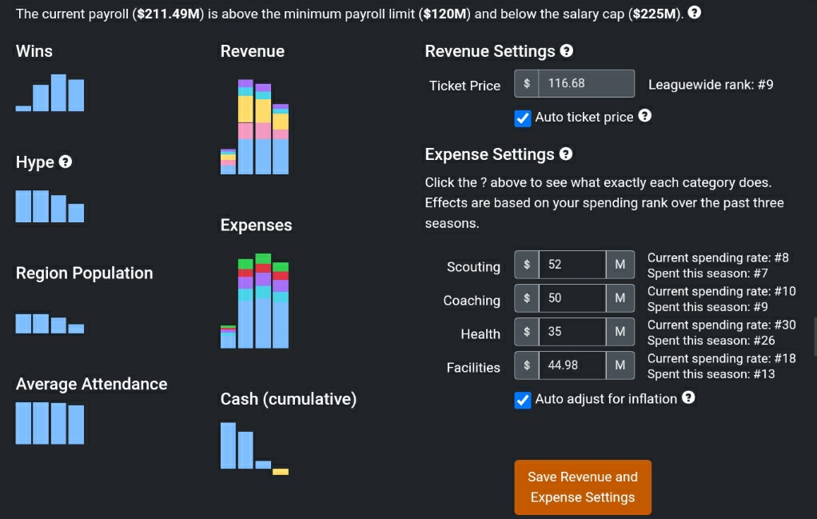
Task: Click help icon for inflation auto adjust
Action: coord(688,398)
